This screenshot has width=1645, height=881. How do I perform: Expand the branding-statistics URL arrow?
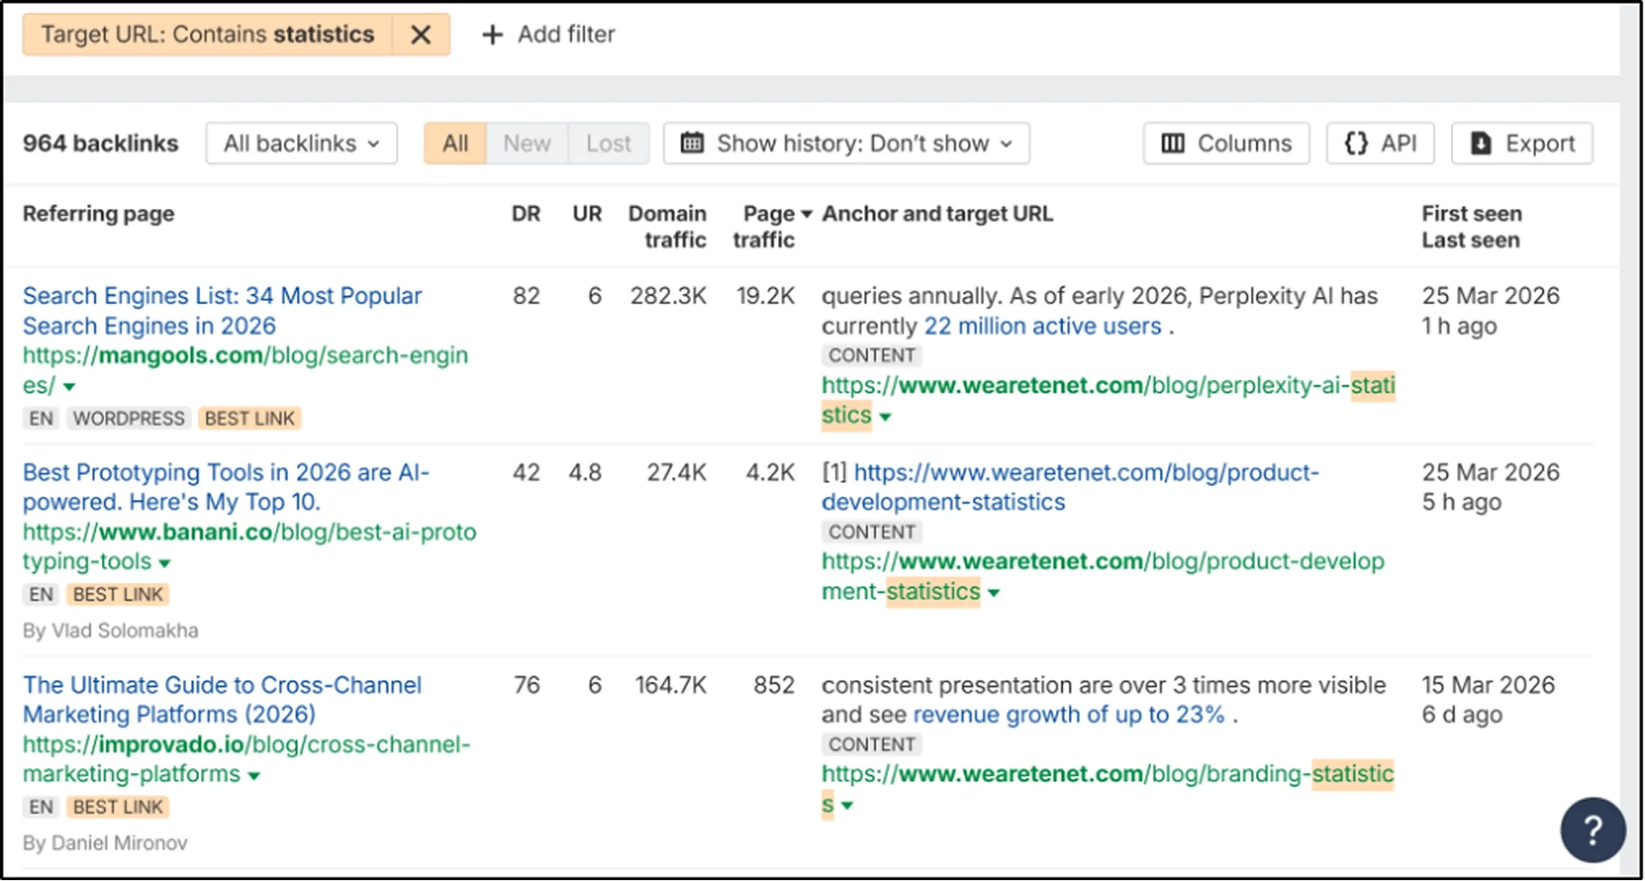coord(848,806)
